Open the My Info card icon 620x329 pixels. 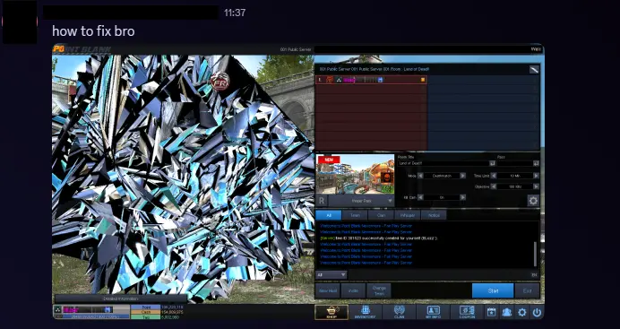433,312
